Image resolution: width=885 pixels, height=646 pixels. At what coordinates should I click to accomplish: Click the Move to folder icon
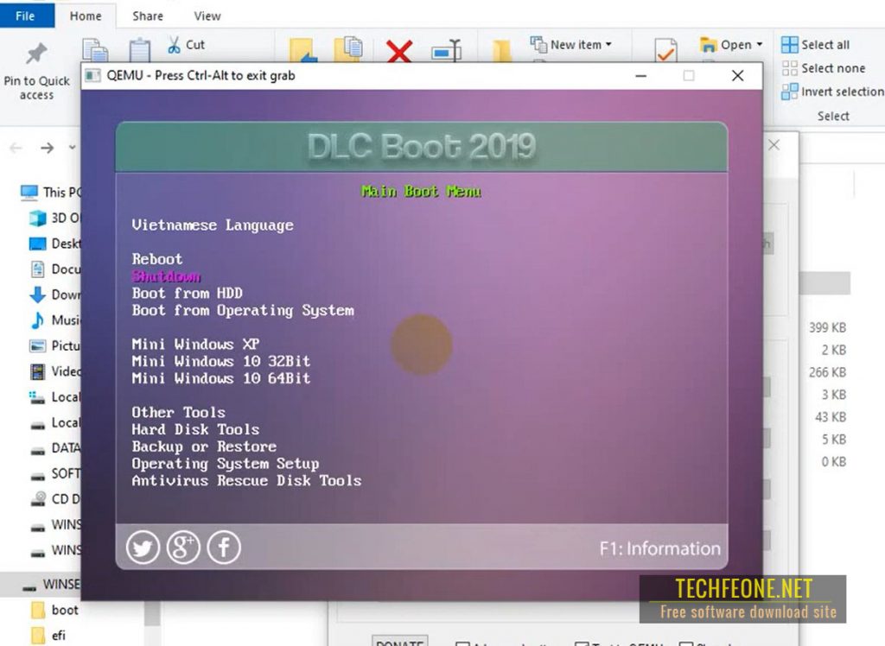click(303, 50)
